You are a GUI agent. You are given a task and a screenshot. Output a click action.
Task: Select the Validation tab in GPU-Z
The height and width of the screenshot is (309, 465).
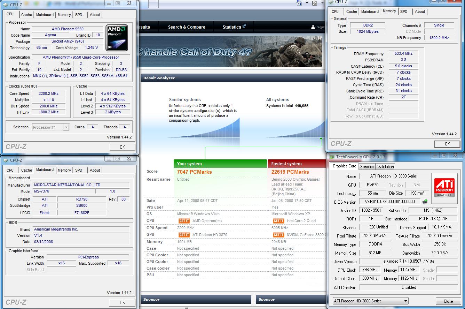pyautogui.click(x=386, y=167)
